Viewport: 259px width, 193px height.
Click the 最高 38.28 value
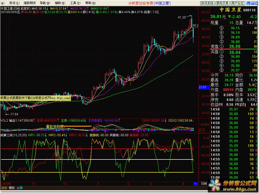click(229, 80)
